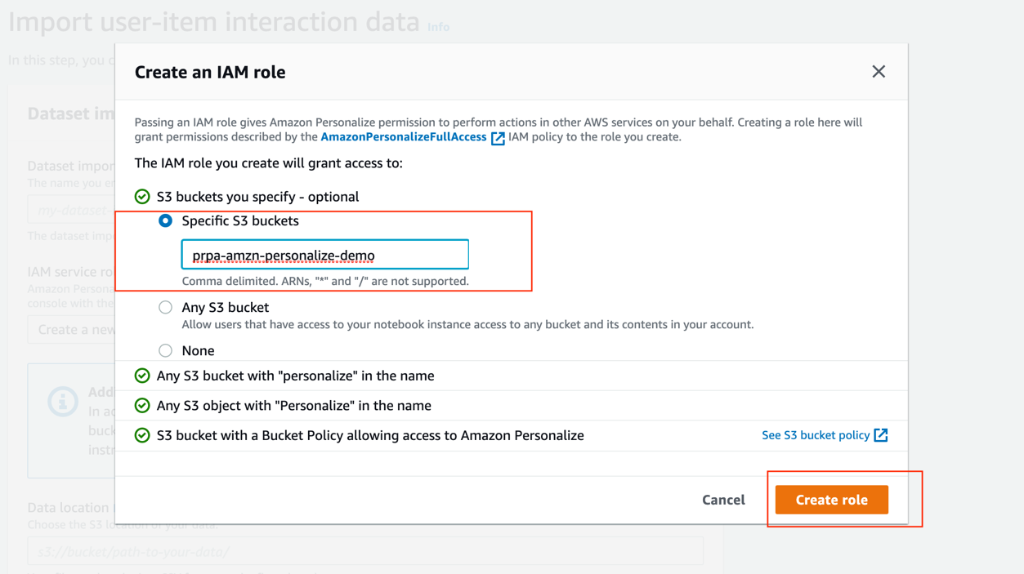
Task: Click green checkmark beside S3 buckets you specify
Action: tap(142, 197)
